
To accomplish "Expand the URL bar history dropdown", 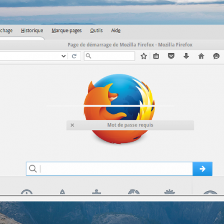I will click(x=63, y=56).
